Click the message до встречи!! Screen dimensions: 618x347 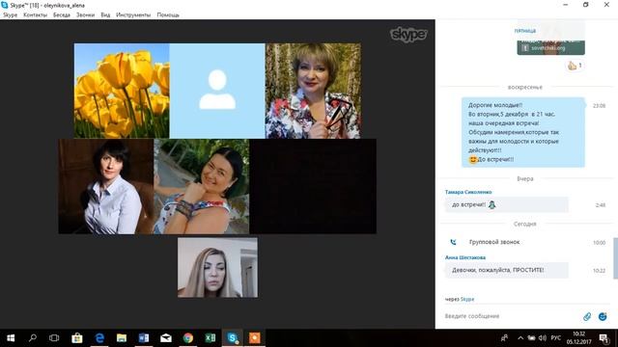(506, 204)
